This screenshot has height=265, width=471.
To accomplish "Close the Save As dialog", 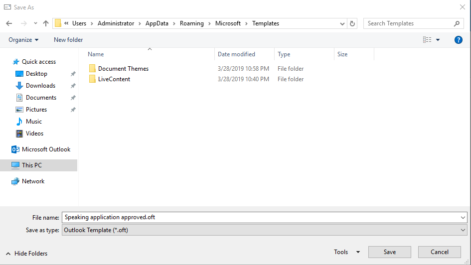I will 463,7.
